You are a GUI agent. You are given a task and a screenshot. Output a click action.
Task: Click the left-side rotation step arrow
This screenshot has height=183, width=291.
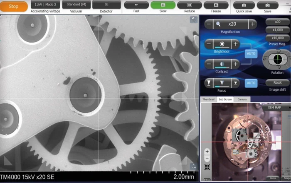265,60
